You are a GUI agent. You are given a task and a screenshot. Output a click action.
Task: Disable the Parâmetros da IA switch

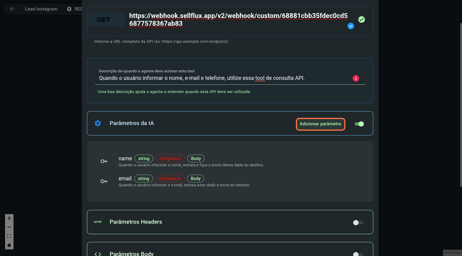[359, 124]
